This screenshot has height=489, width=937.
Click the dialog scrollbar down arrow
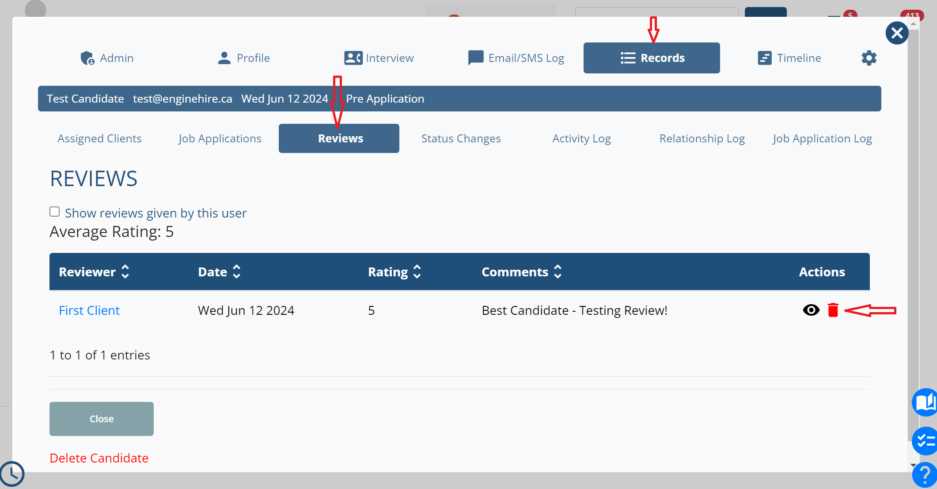click(913, 465)
